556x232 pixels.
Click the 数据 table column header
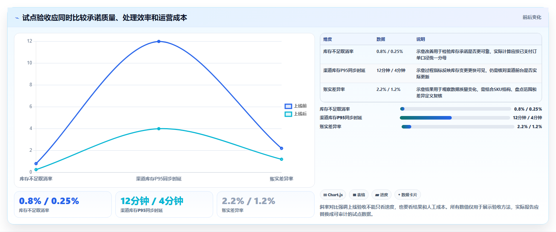point(381,39)
